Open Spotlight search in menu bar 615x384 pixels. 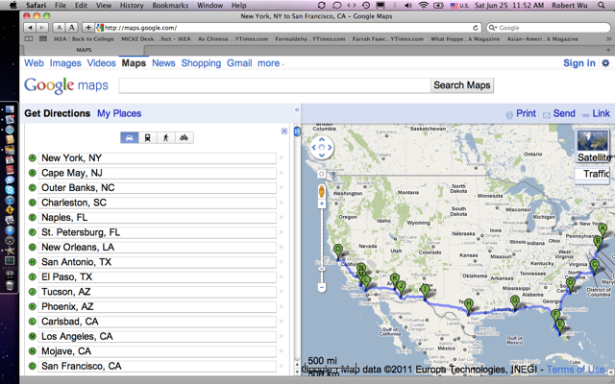pos(601,6)
